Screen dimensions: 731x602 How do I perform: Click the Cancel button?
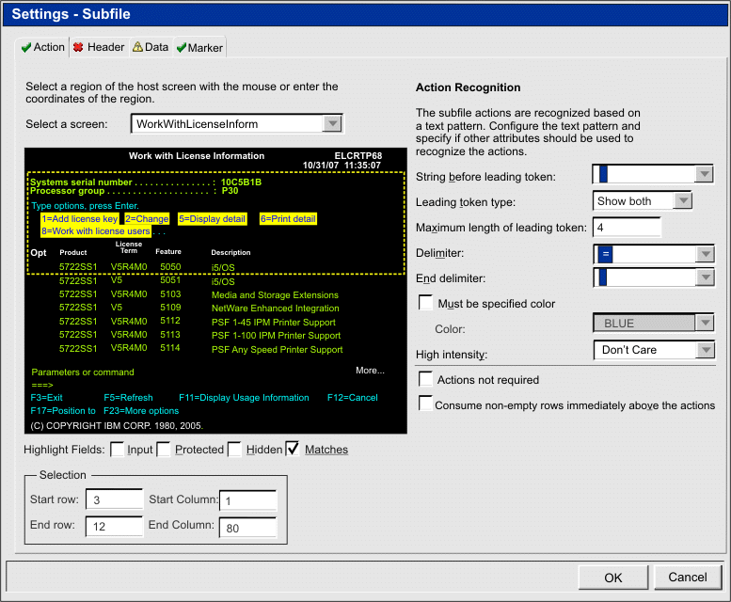pos(687,578)
